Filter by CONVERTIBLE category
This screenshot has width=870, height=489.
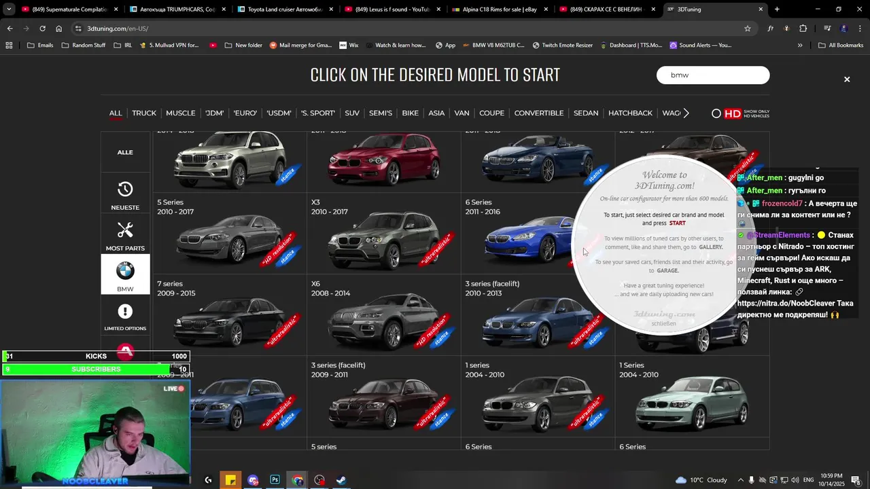tap(539, 113)
